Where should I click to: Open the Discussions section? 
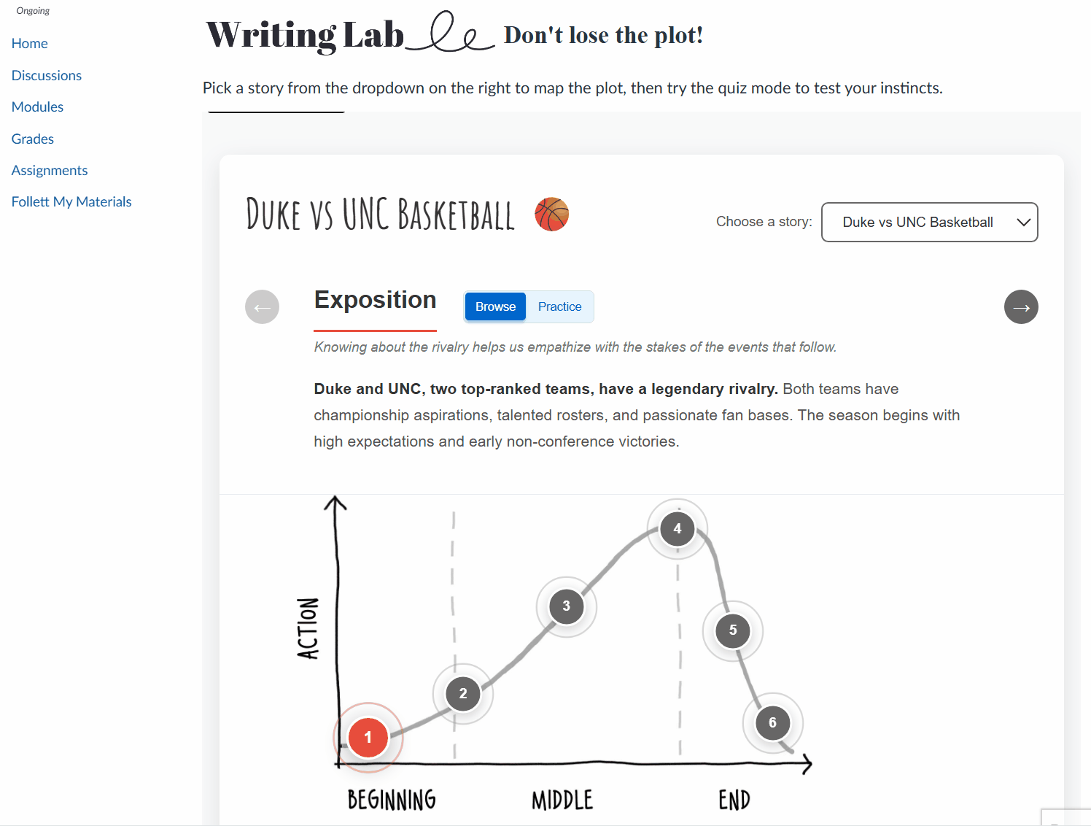(46, 75)
